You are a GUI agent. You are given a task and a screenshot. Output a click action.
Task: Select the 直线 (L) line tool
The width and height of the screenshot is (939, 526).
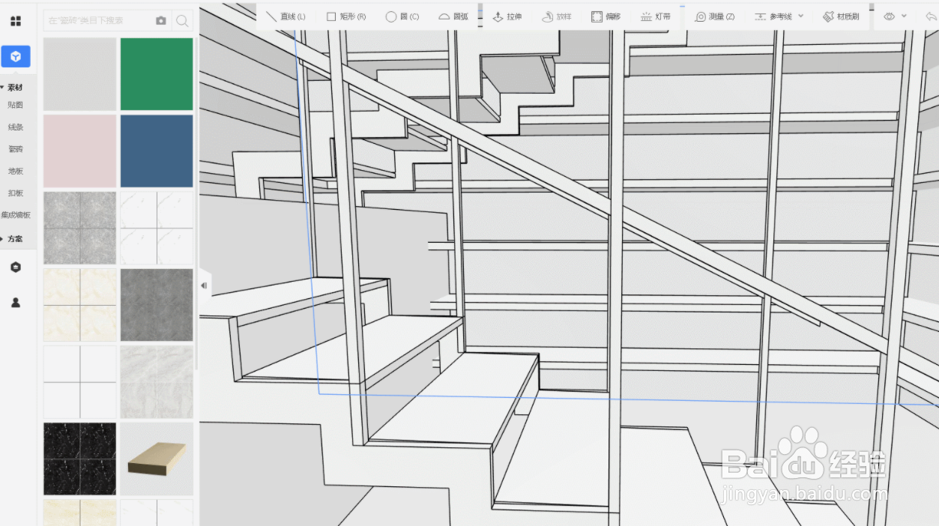[x=286, y=16]
